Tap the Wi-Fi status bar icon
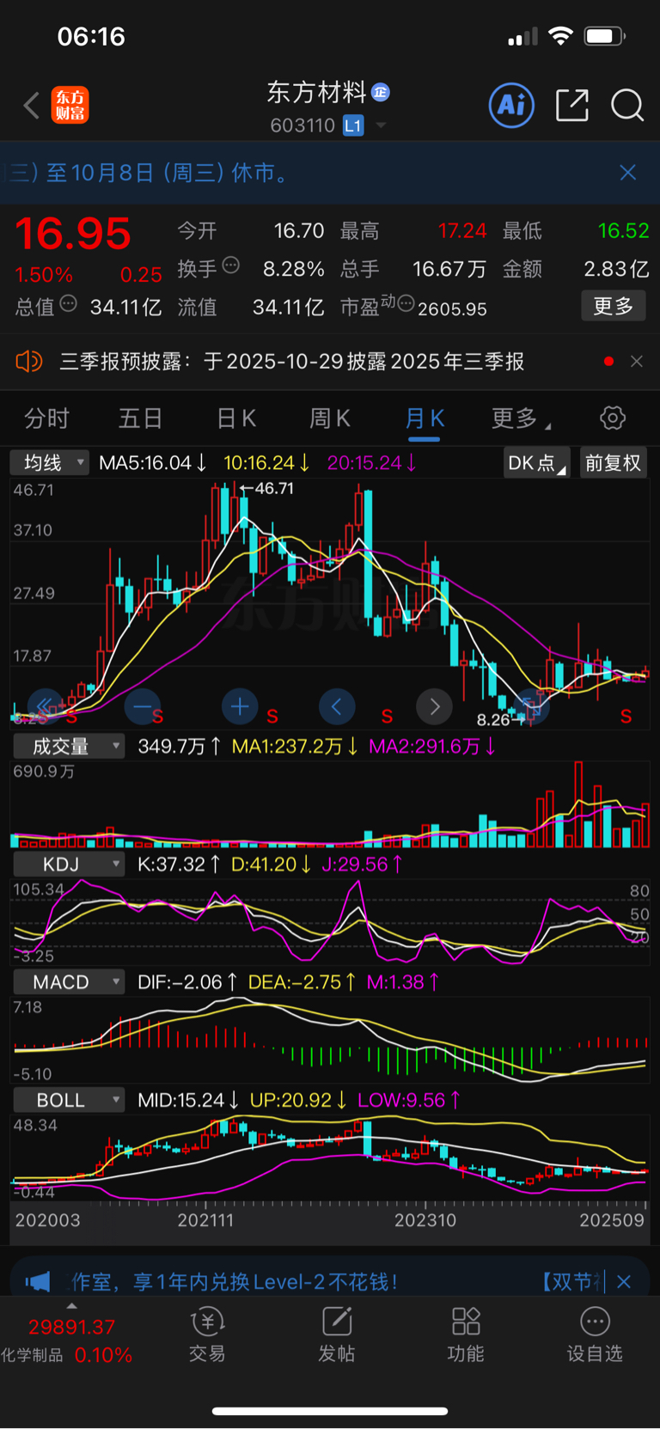 (x=560, y=36)
